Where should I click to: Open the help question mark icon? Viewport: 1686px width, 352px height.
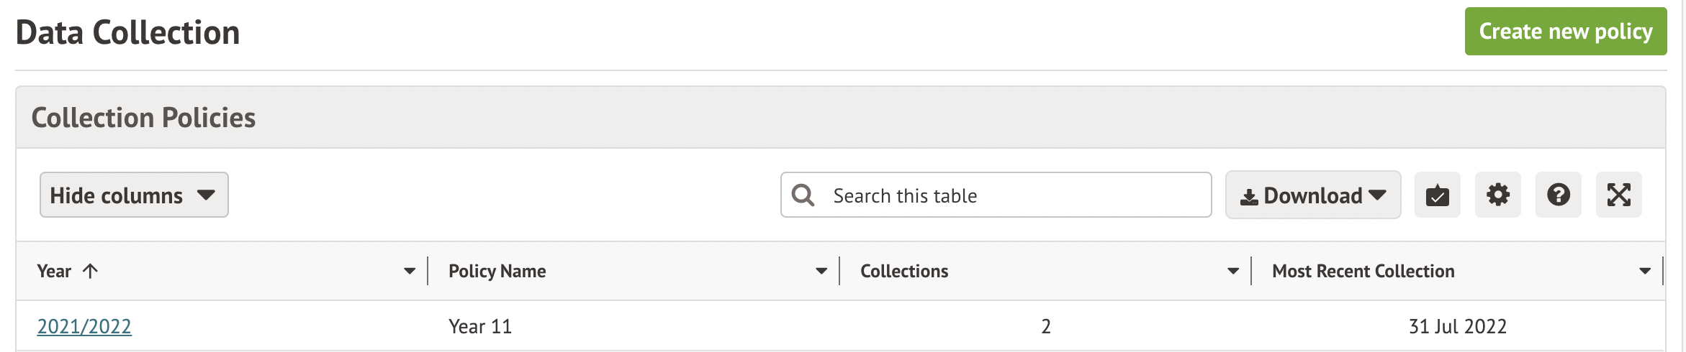point(1558,195)
